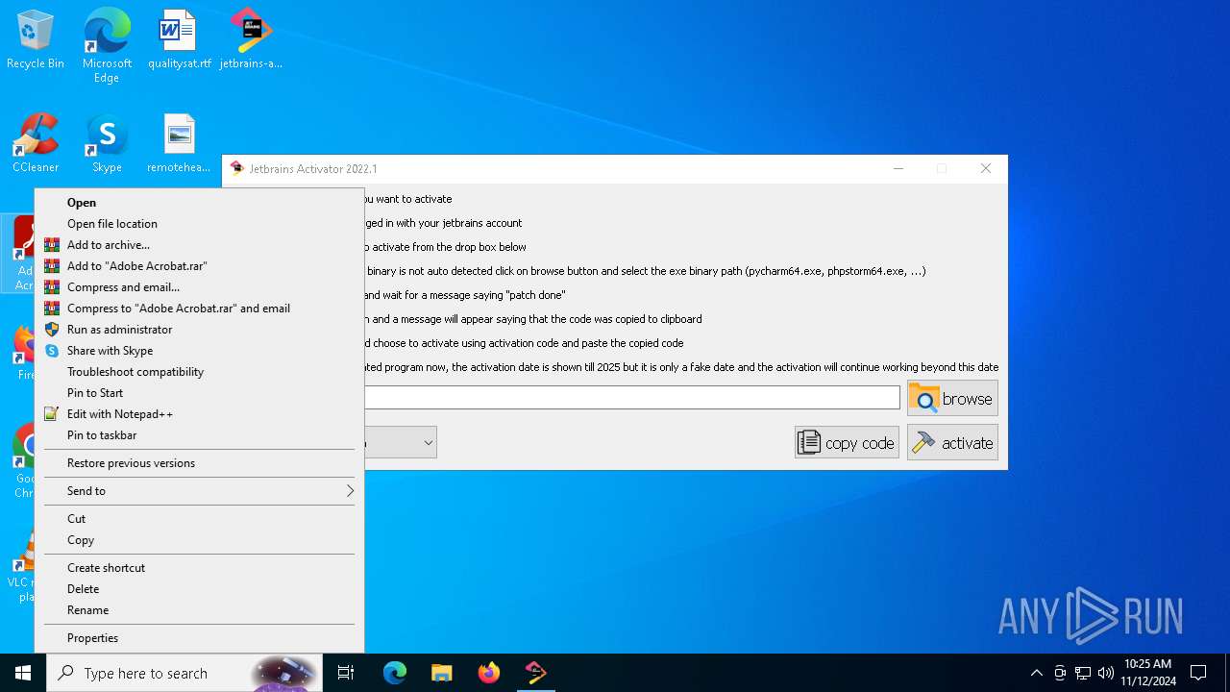The height and width of the screenshot is (692, 1230).
Task: Open volume control tray icon
Action: pyautogui.click(x=1106, y=673)
